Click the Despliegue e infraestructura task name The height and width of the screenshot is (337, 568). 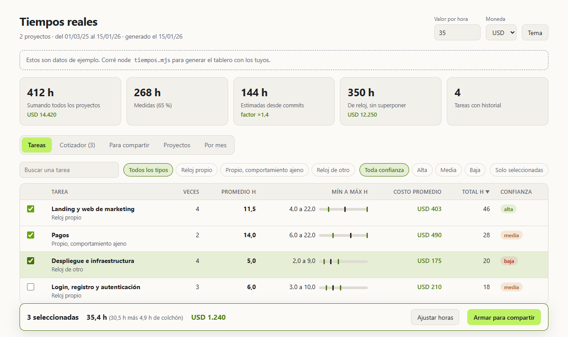(93, 261)
